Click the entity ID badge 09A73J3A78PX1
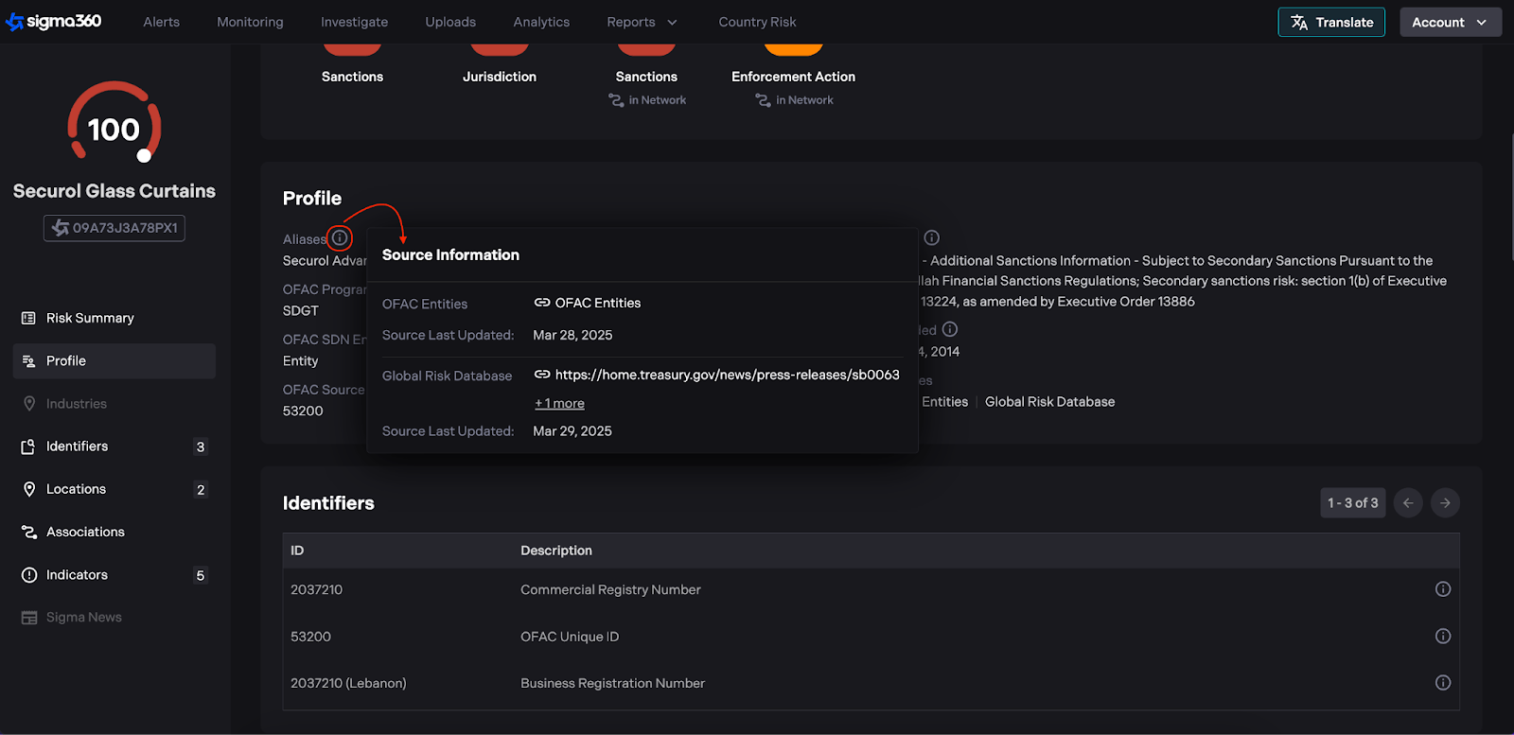This screenshot has height=735, width=1514. click(114, 228)
